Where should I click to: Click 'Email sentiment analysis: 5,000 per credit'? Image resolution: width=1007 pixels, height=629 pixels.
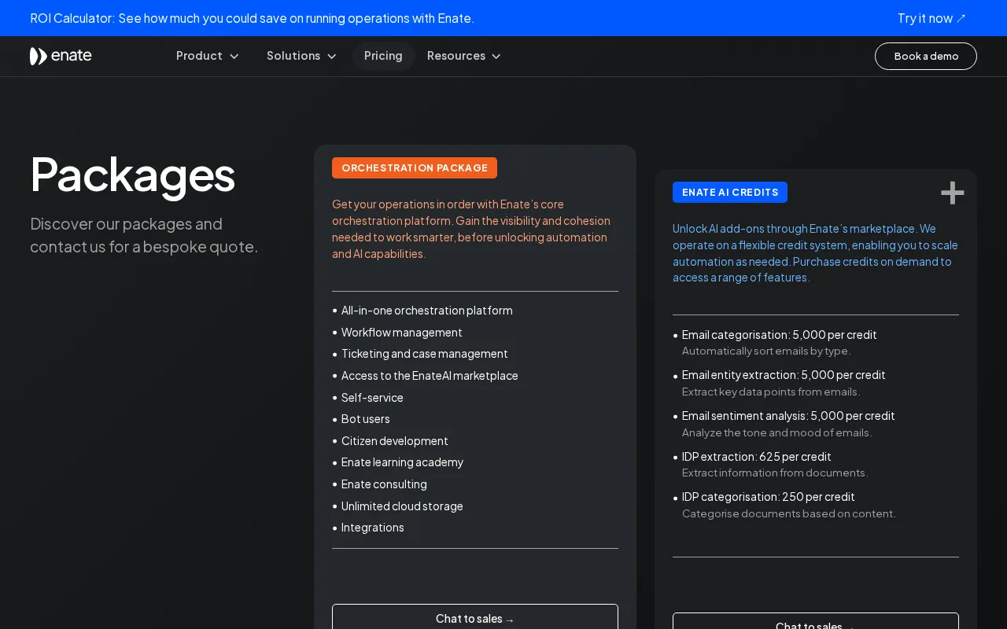788,416
